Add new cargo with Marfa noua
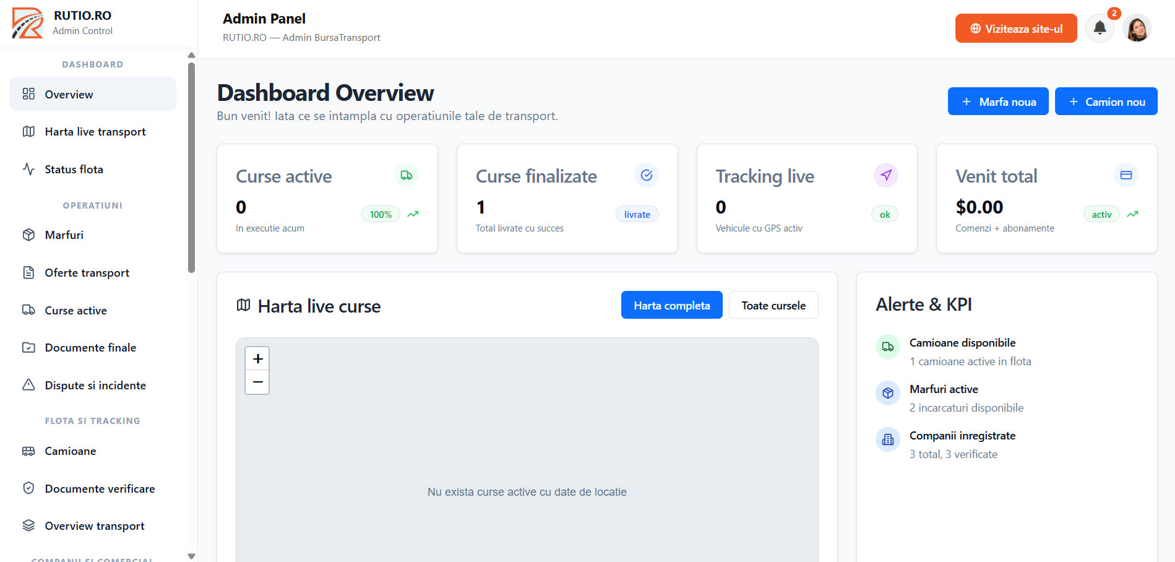The image size is (1175, 562). click(x=998, y=102)
